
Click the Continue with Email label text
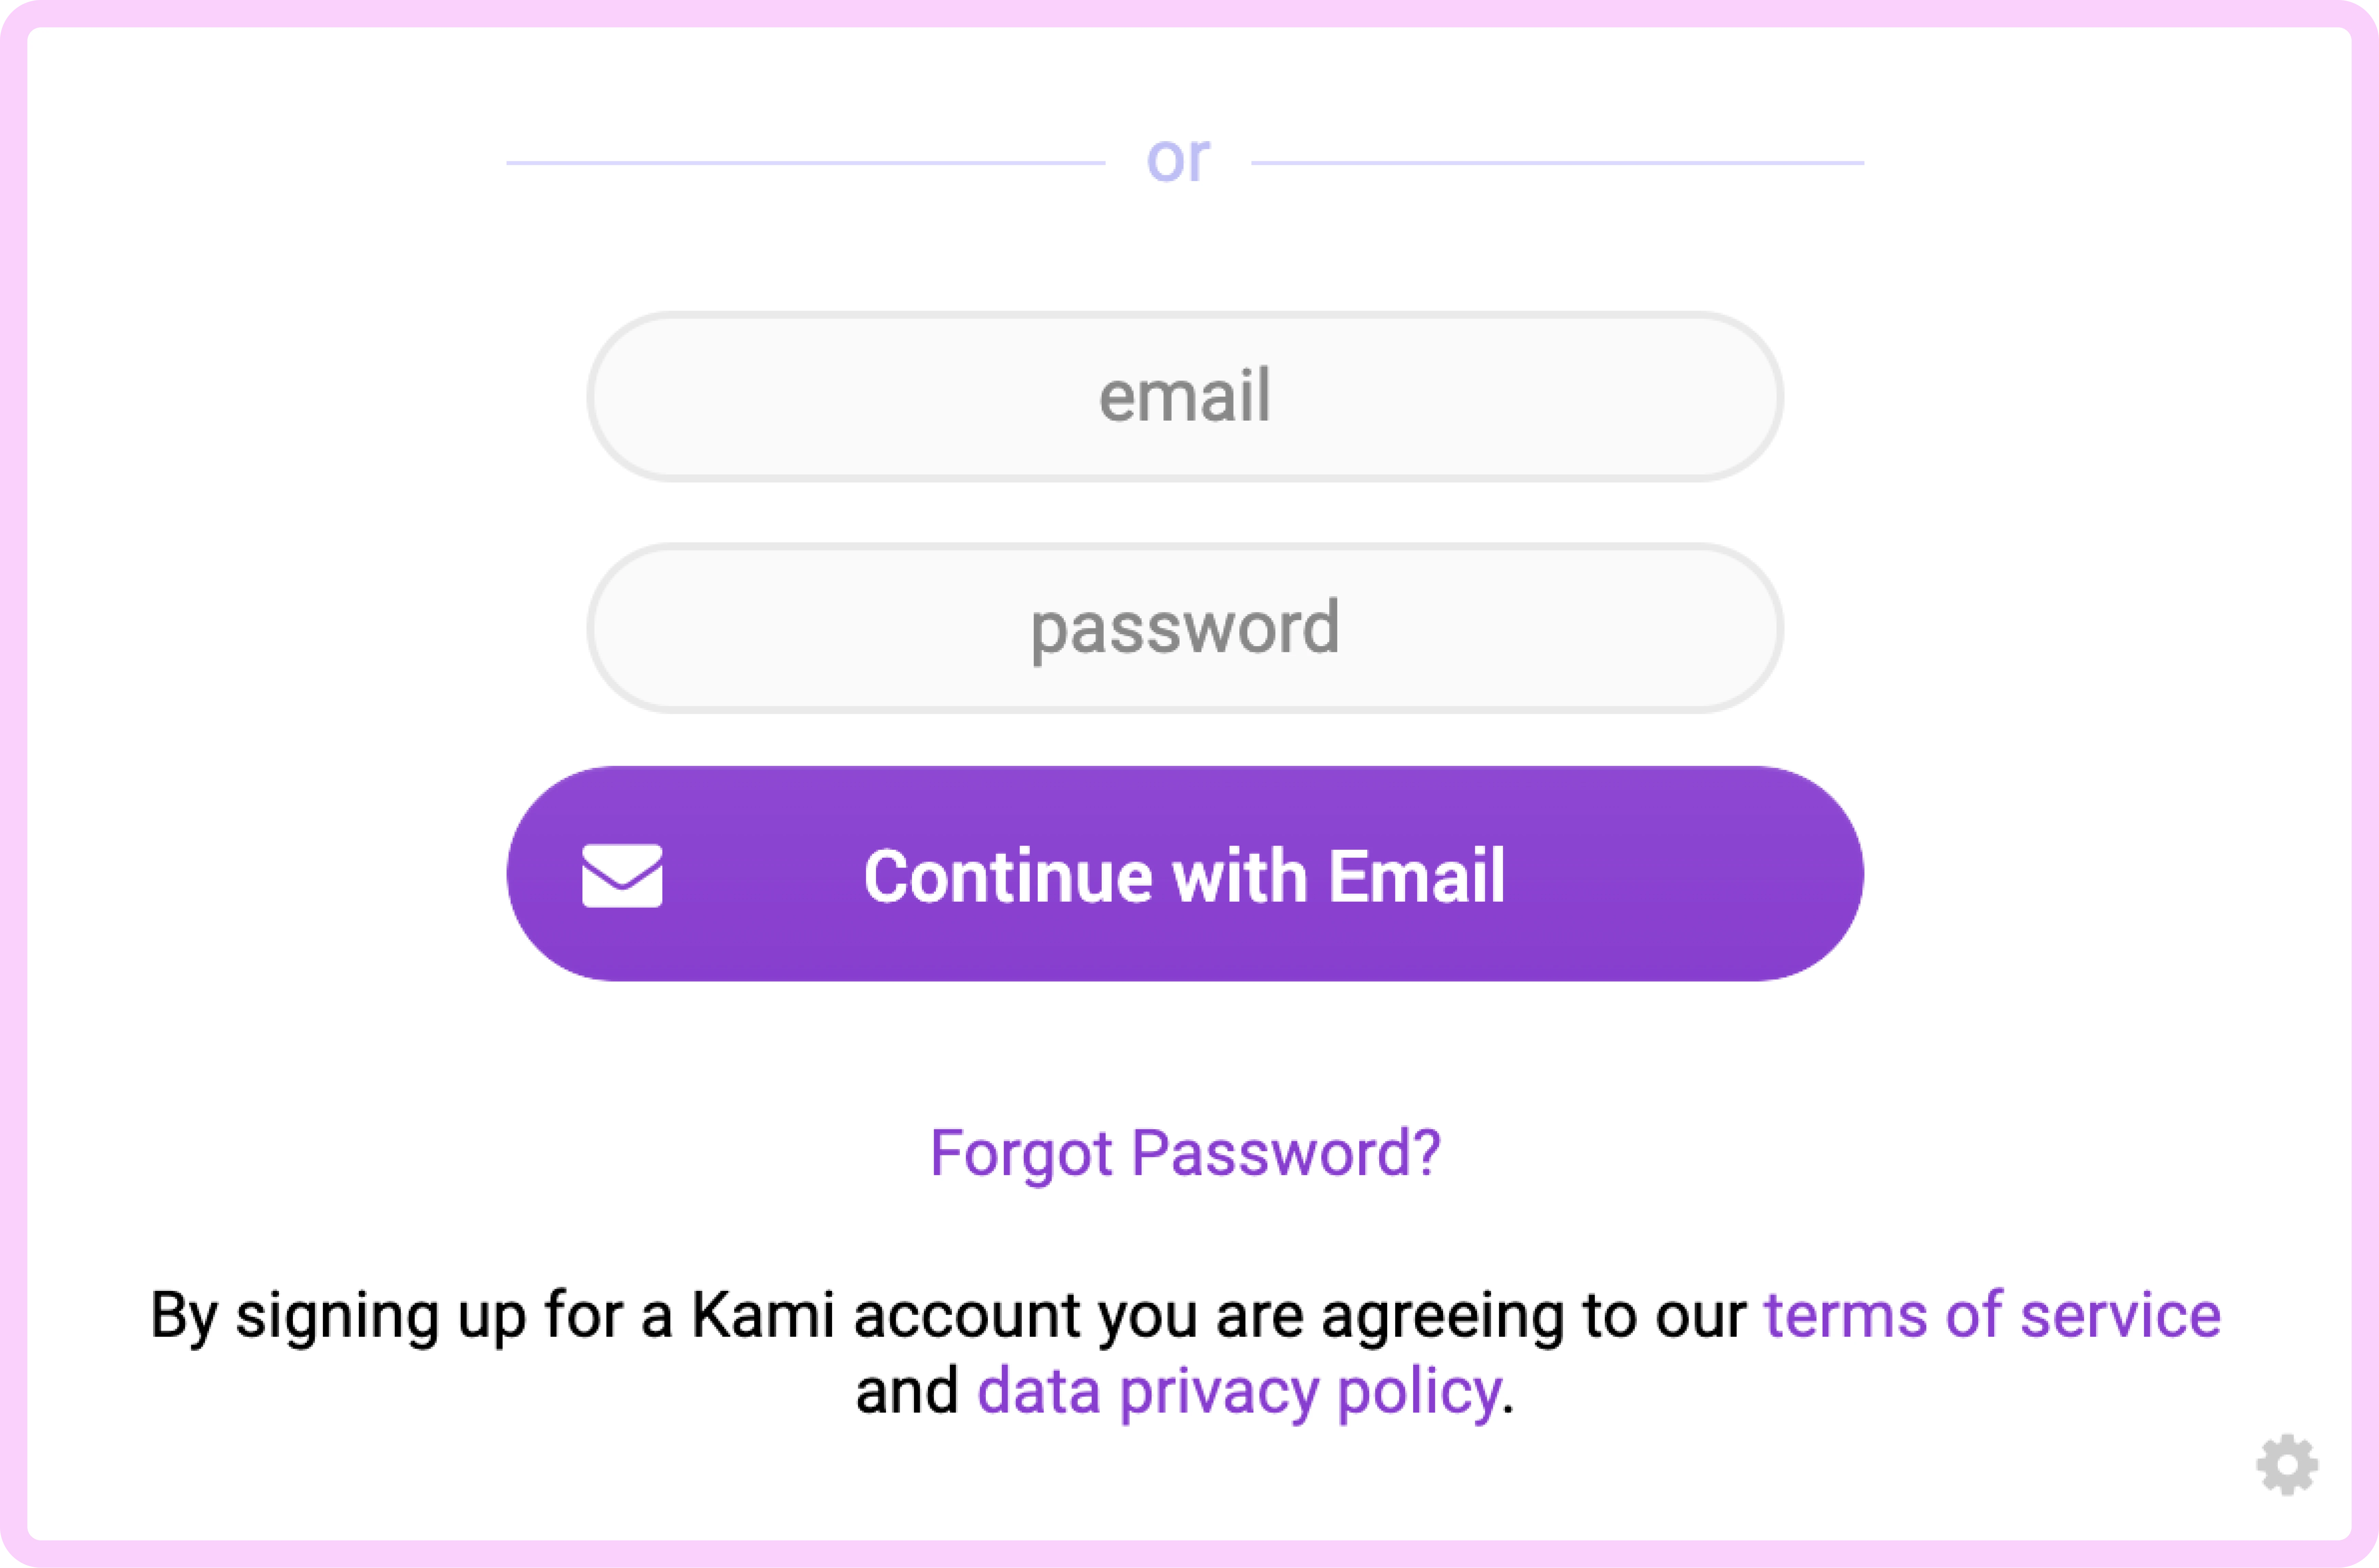pos(1184,876)
